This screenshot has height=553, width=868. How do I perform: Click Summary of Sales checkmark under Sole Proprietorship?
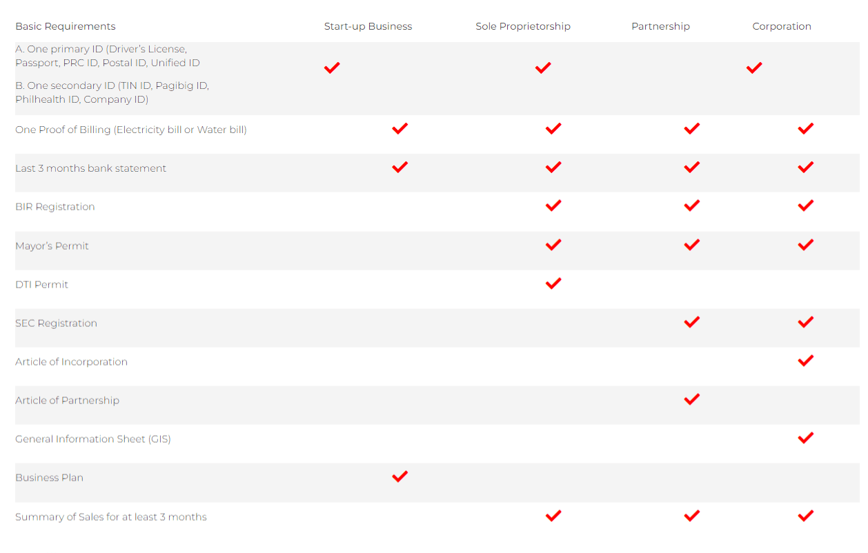[x=553, y=516]
